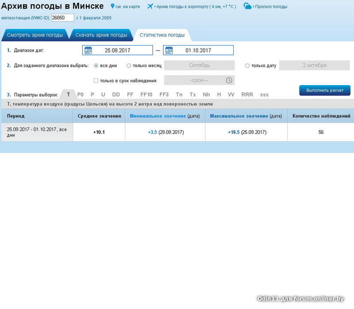Select the "только месяц" radio option
Viewport: 354px width, 309px height.
click(x=129, y=66)
